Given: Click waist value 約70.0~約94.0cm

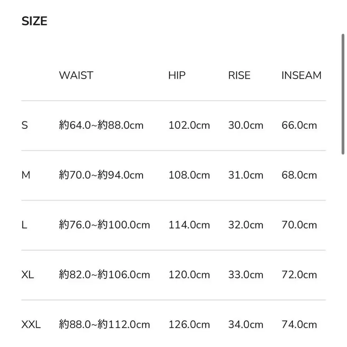Looking at the screenshot, I should (x=101, y=175).
